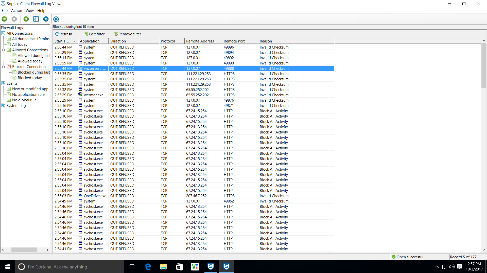The height and width of the screenshot is (273, 487).
Task: Click the Sophos logo in title bar
Action: 3,4
